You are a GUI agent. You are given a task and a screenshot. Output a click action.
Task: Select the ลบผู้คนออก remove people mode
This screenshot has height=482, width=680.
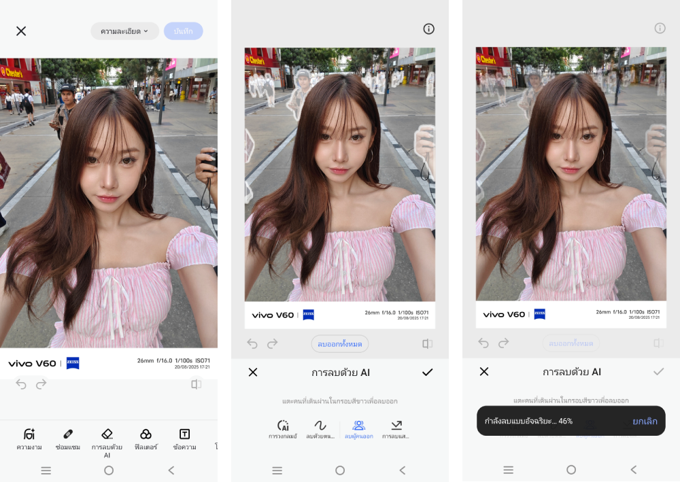359,429
